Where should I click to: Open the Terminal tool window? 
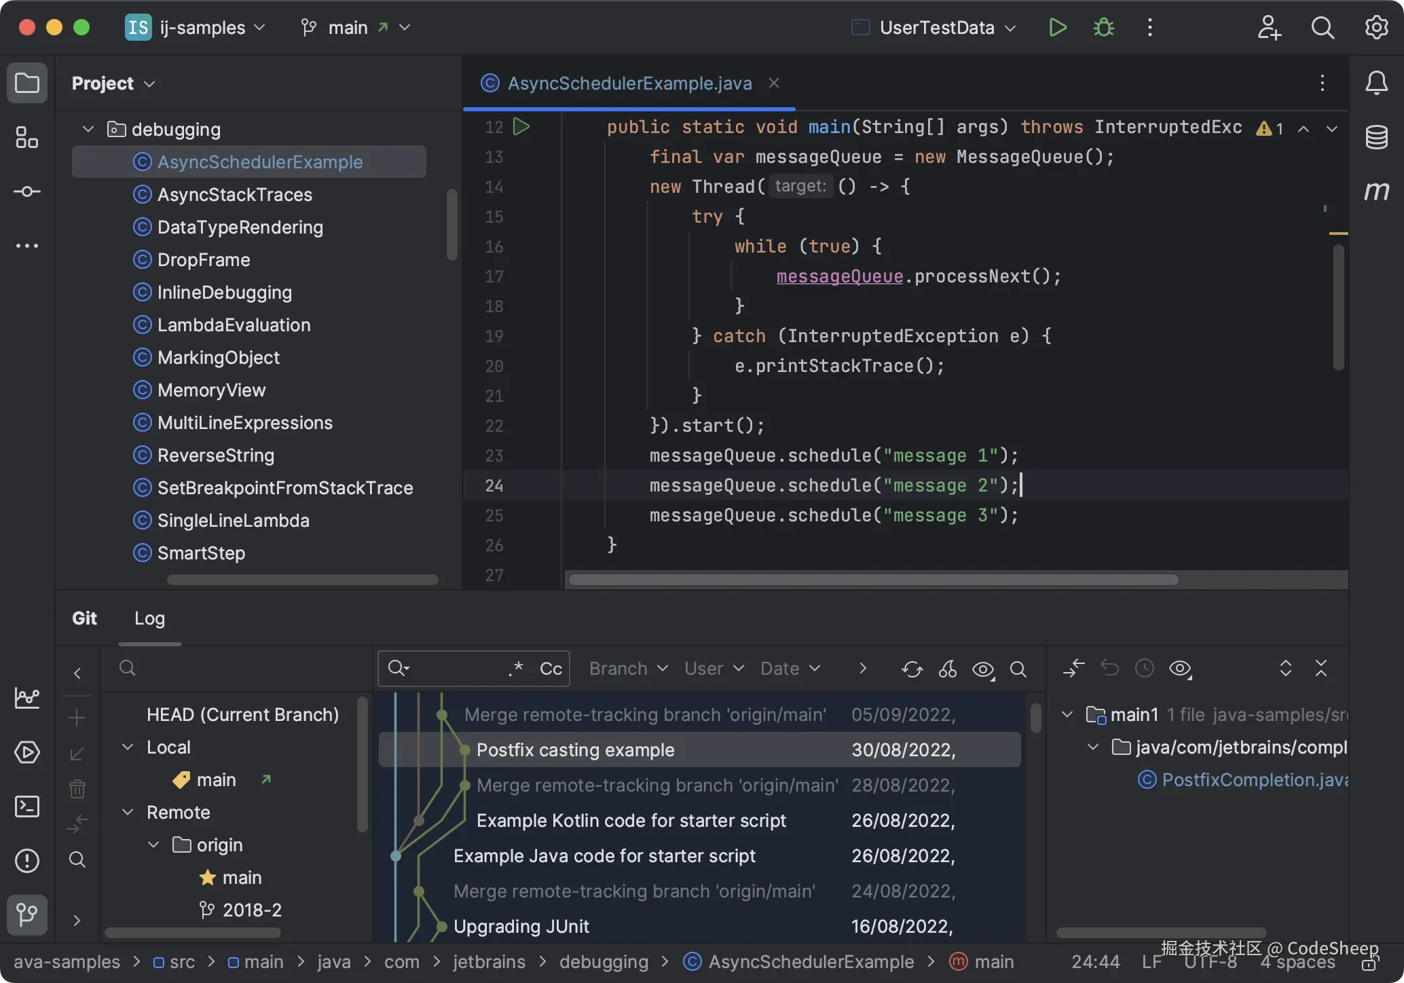(x=27, y=806)
